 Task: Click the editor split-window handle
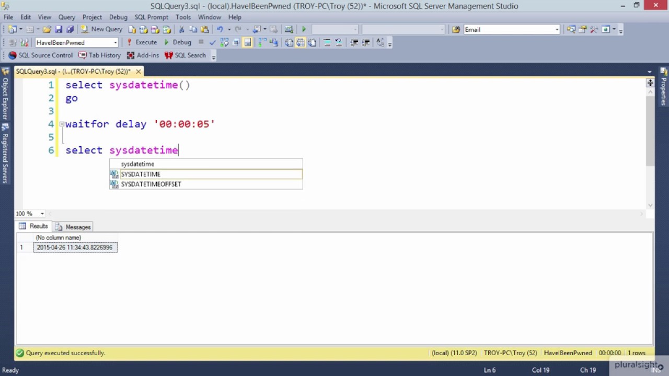coord(650,83)
